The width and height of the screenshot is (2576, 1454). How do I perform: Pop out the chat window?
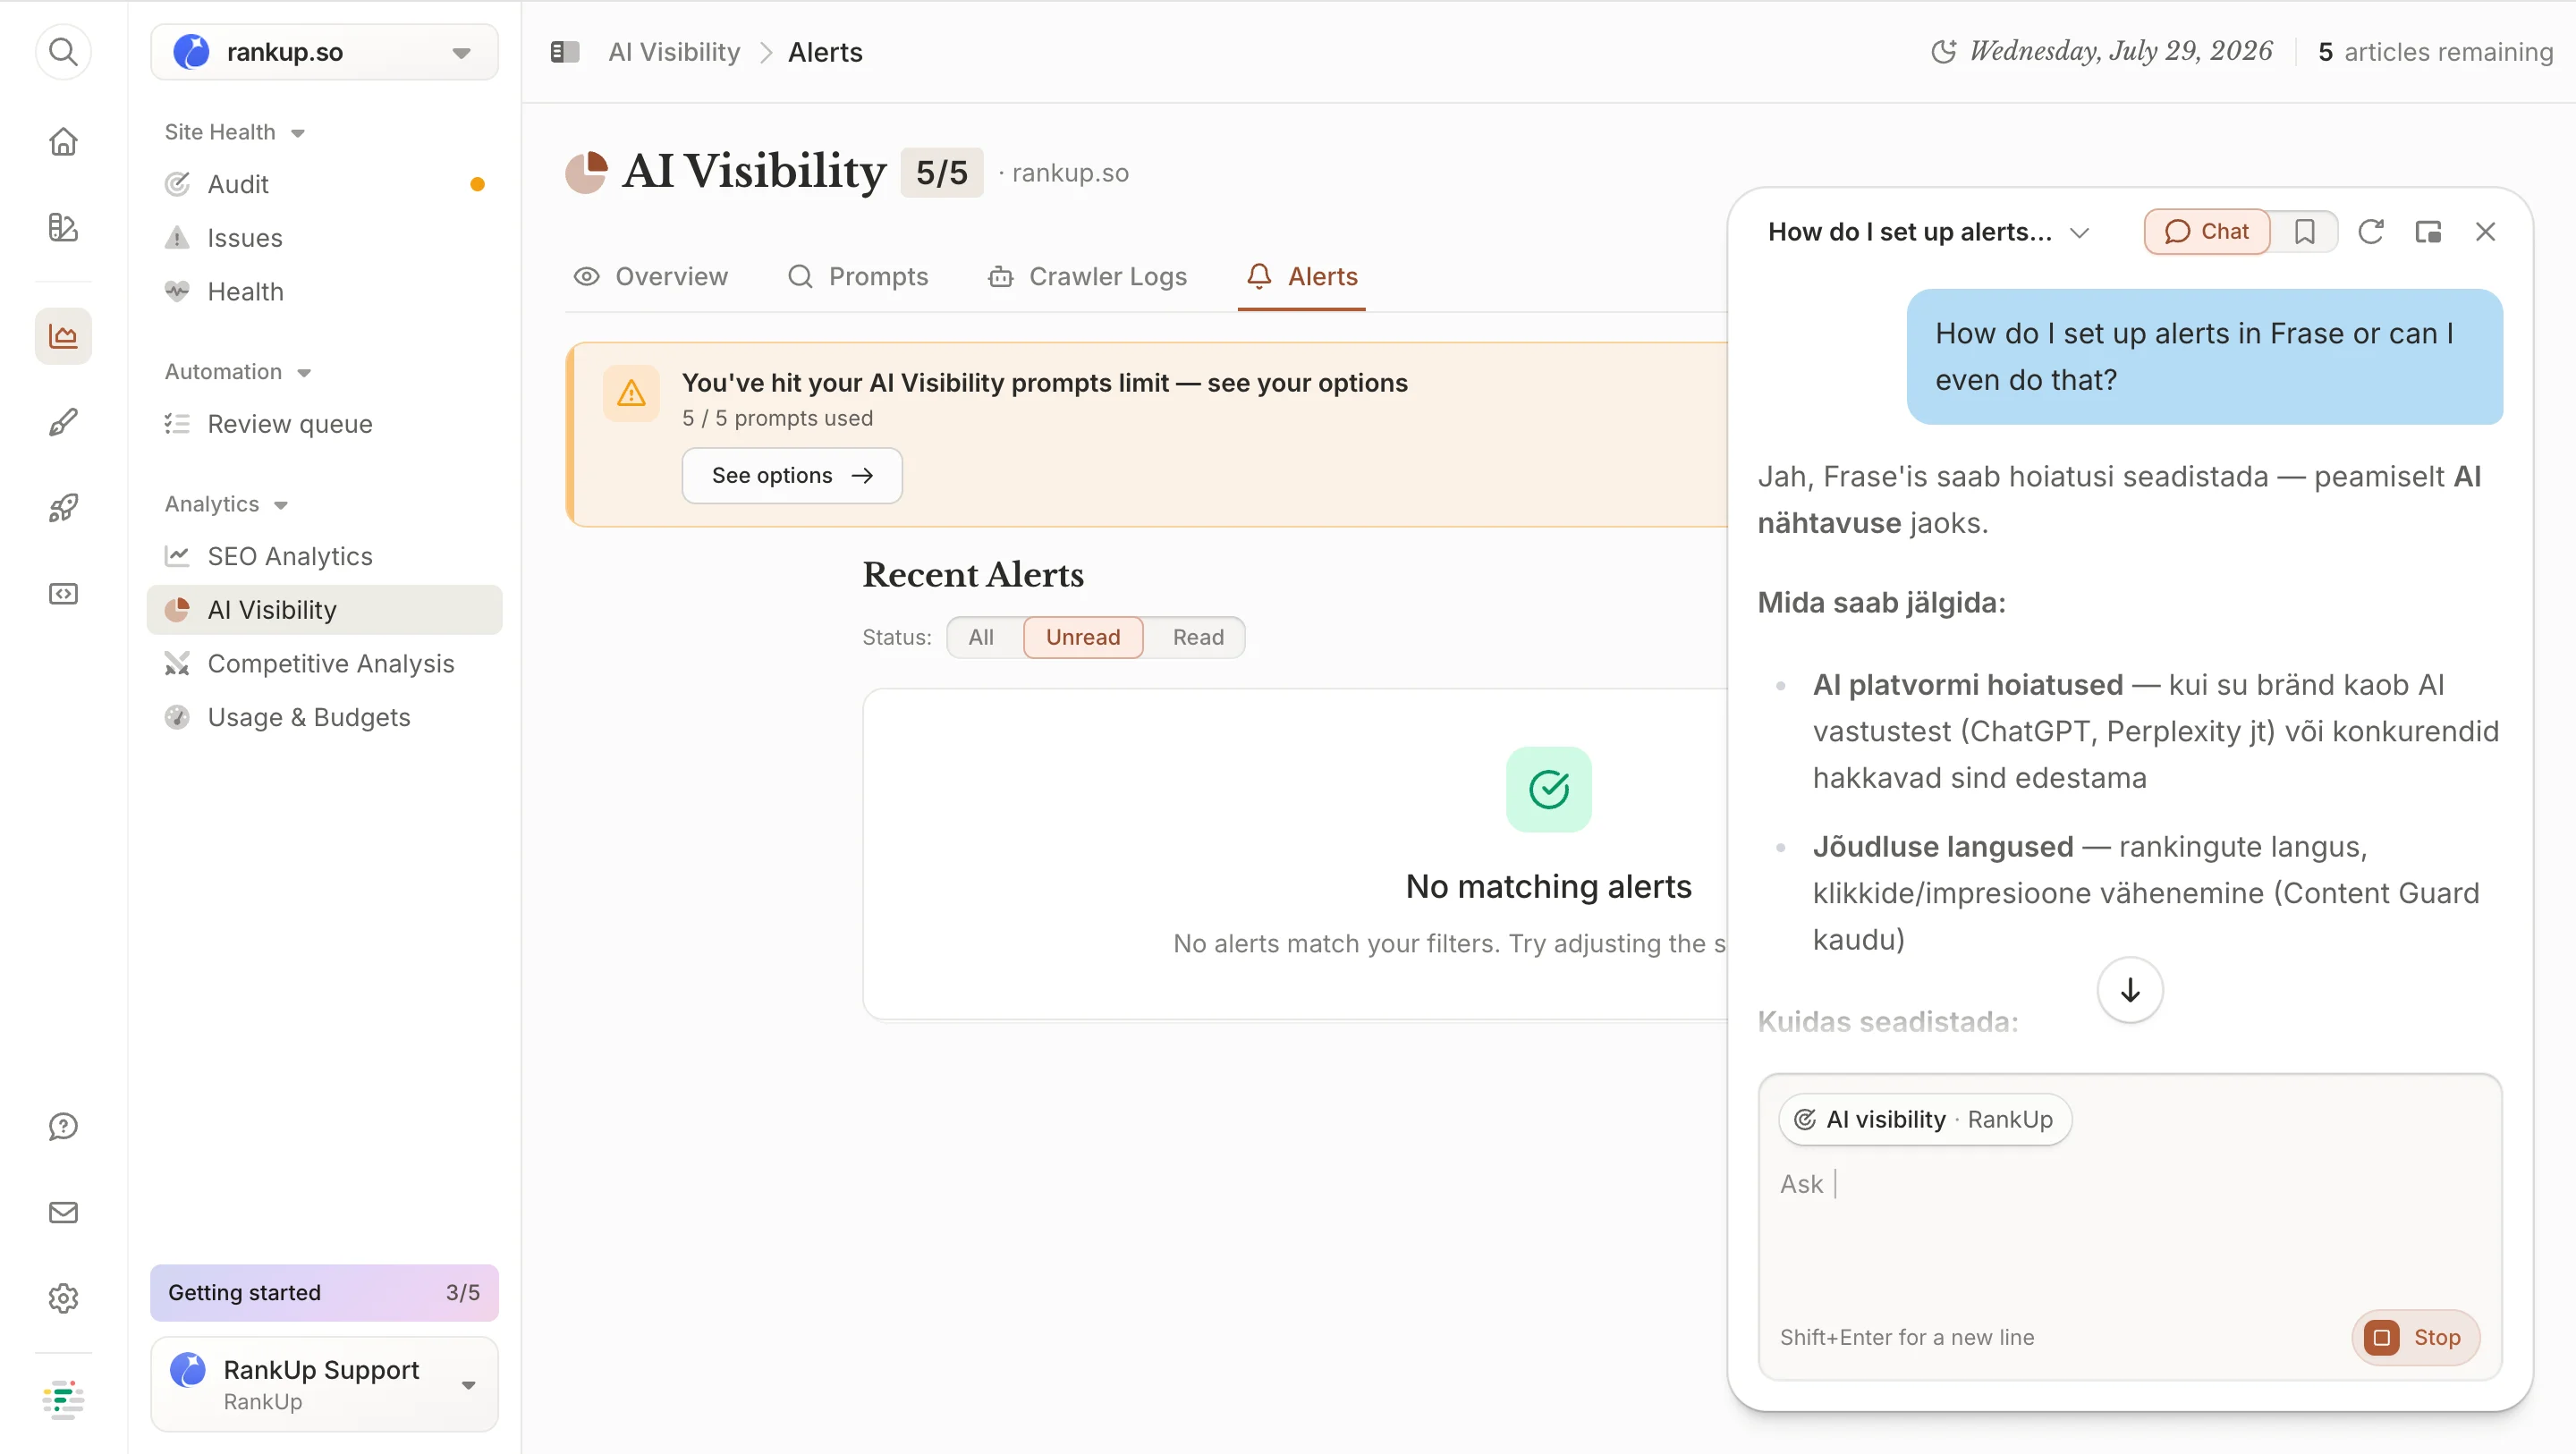(2427, 232)
